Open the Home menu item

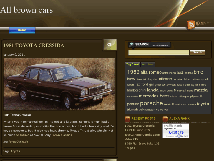point(22,30)
